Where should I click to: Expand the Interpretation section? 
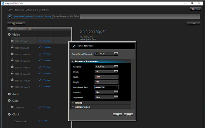tap(72, 107)
